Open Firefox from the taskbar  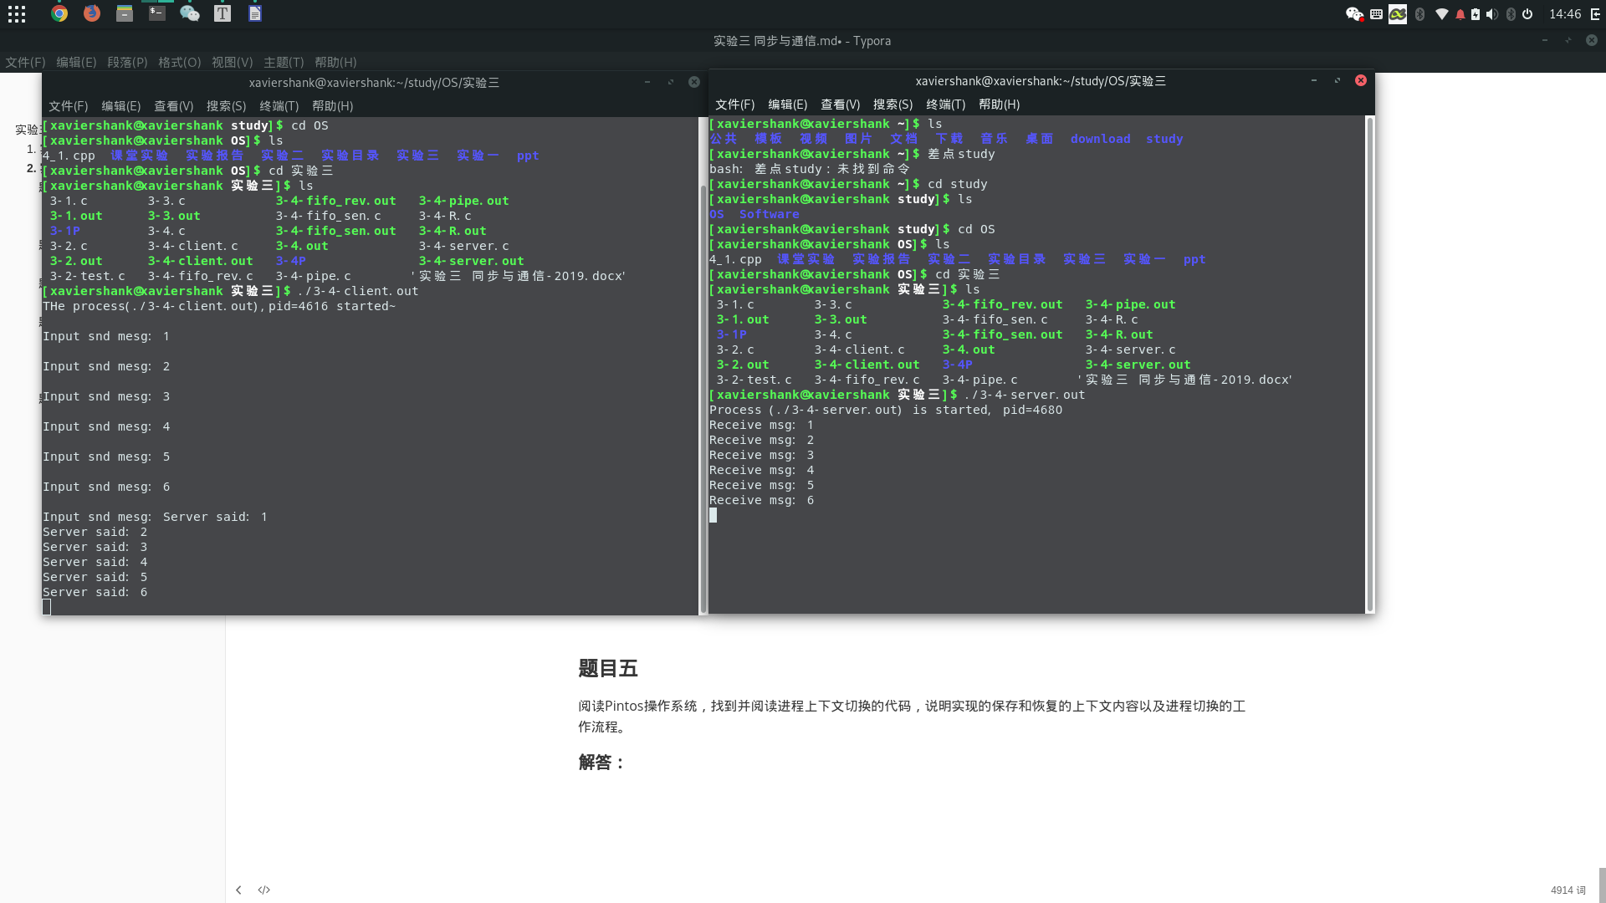[x=92, y=13]
